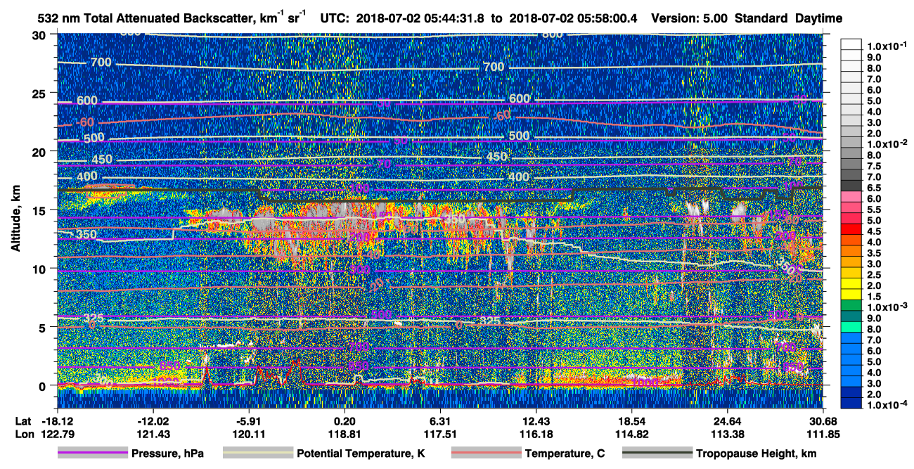Image resolution: width=914 pixels, height=469 pixels.
Task: Click the longitude value 122.79
Action: point(57,434)
